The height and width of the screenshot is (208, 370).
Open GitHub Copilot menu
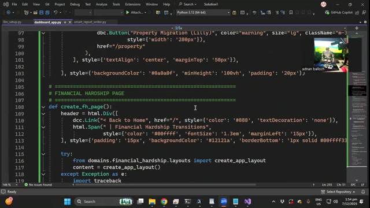coord(339,13)
